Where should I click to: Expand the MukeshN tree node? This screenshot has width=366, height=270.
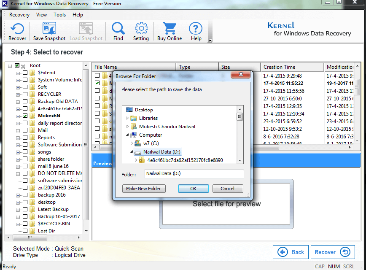click(x=18, y=116)
